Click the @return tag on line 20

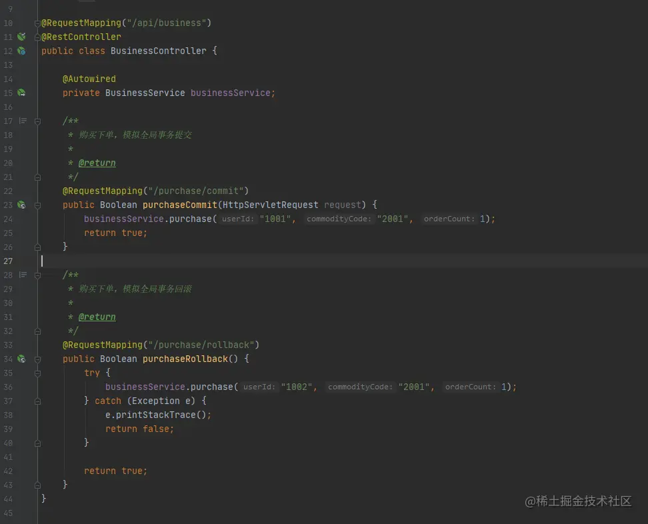[97, 163]
